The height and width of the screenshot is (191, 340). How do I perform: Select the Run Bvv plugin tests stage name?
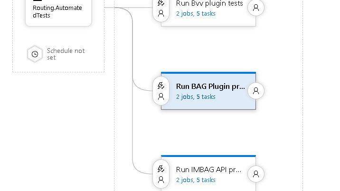coord(209,3)
